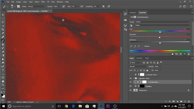Select the Brush tool in the toolbox
The width and height of the screenshot is (194, 109).
3,41
